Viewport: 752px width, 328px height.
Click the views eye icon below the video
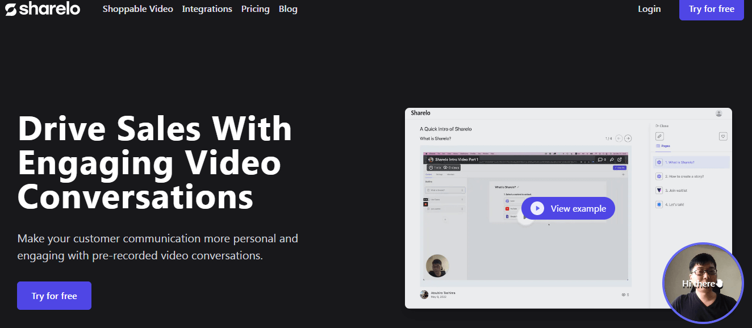pos(624,295)
